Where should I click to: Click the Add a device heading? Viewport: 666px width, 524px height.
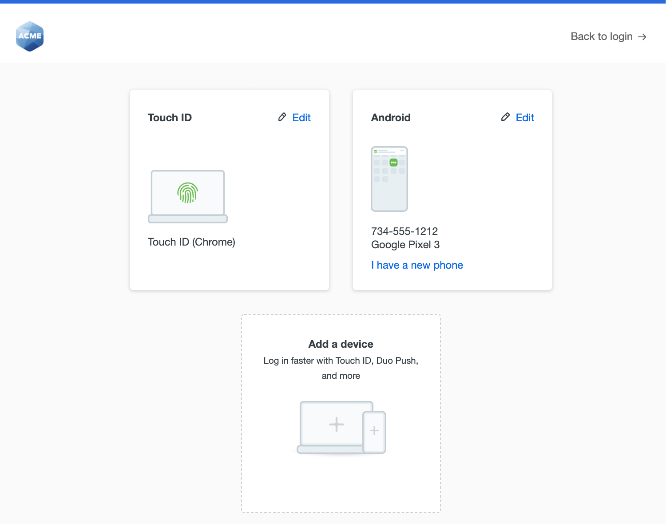pos(341,344)
